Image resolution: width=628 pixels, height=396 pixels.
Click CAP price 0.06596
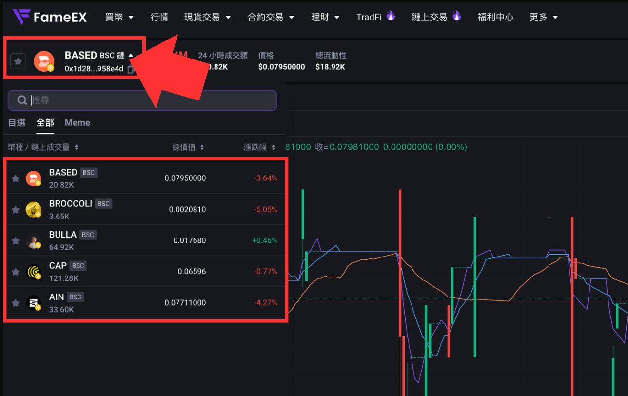pos(192,272)
